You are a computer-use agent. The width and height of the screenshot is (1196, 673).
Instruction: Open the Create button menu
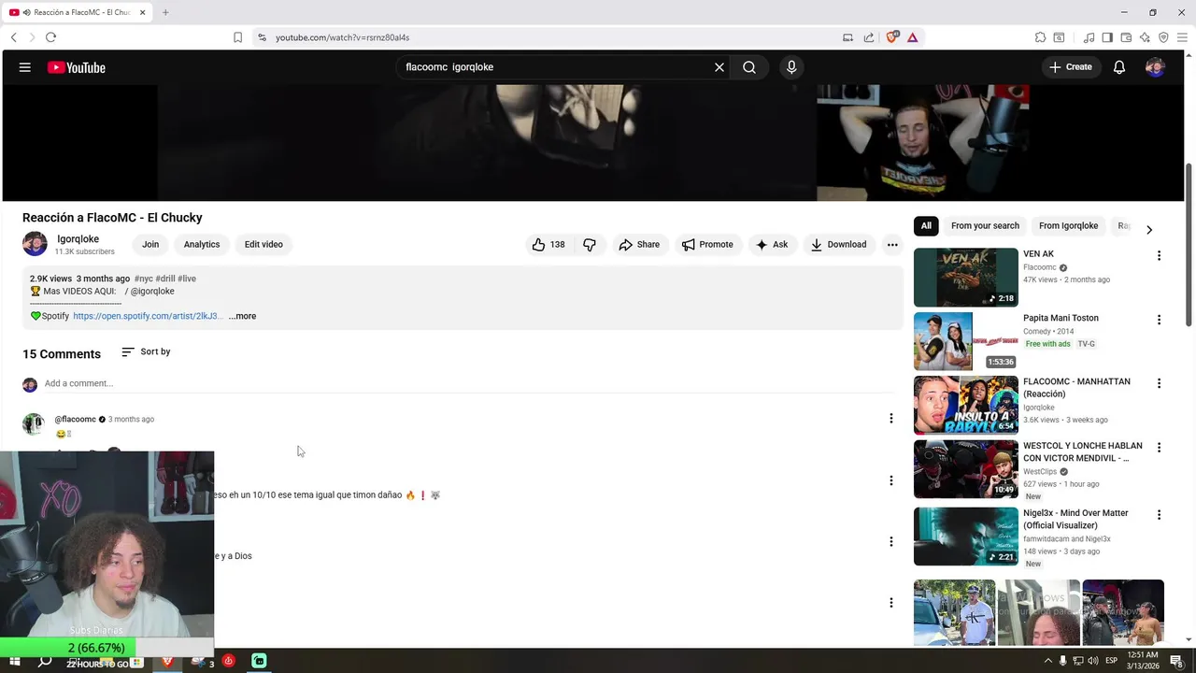(x=1071, y=67)
